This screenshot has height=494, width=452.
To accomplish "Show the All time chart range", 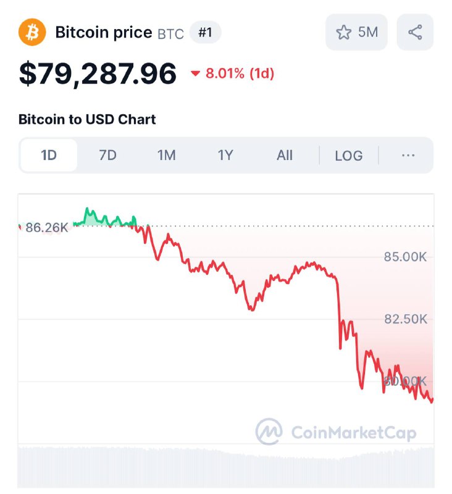I will pyautogui.click(x=285, y=156).
